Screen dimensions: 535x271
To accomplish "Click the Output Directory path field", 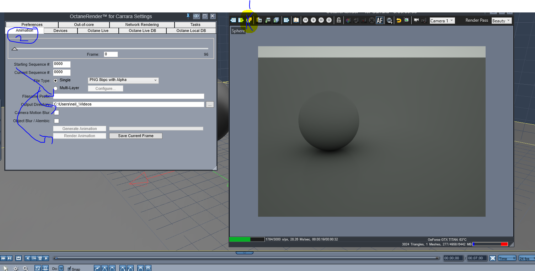I will [x=129, y=104].
